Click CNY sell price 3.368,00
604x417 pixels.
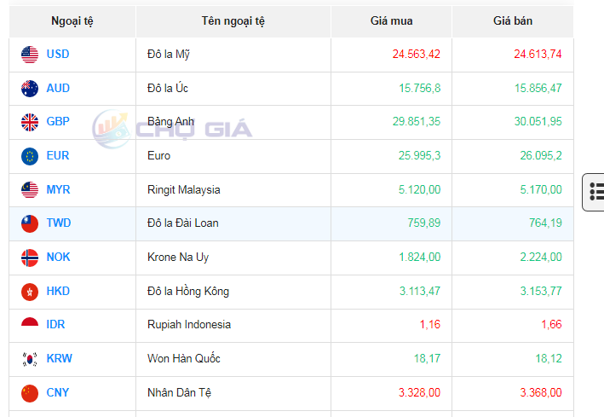pyautogui.click(x=541, y=392)
